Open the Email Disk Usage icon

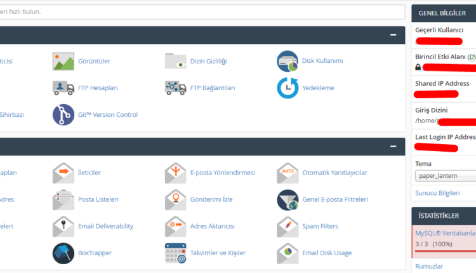pos(288,253)
